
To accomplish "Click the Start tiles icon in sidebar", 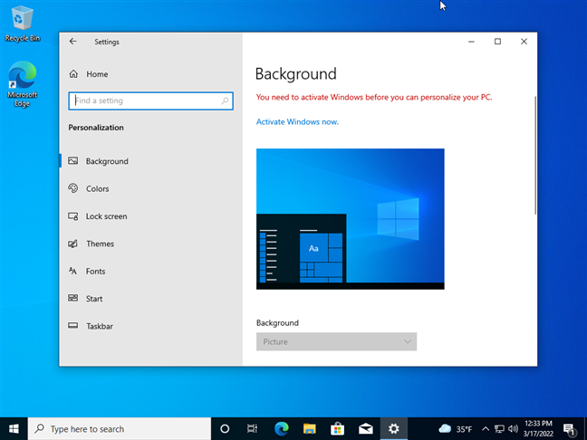I will pos(73,298).
